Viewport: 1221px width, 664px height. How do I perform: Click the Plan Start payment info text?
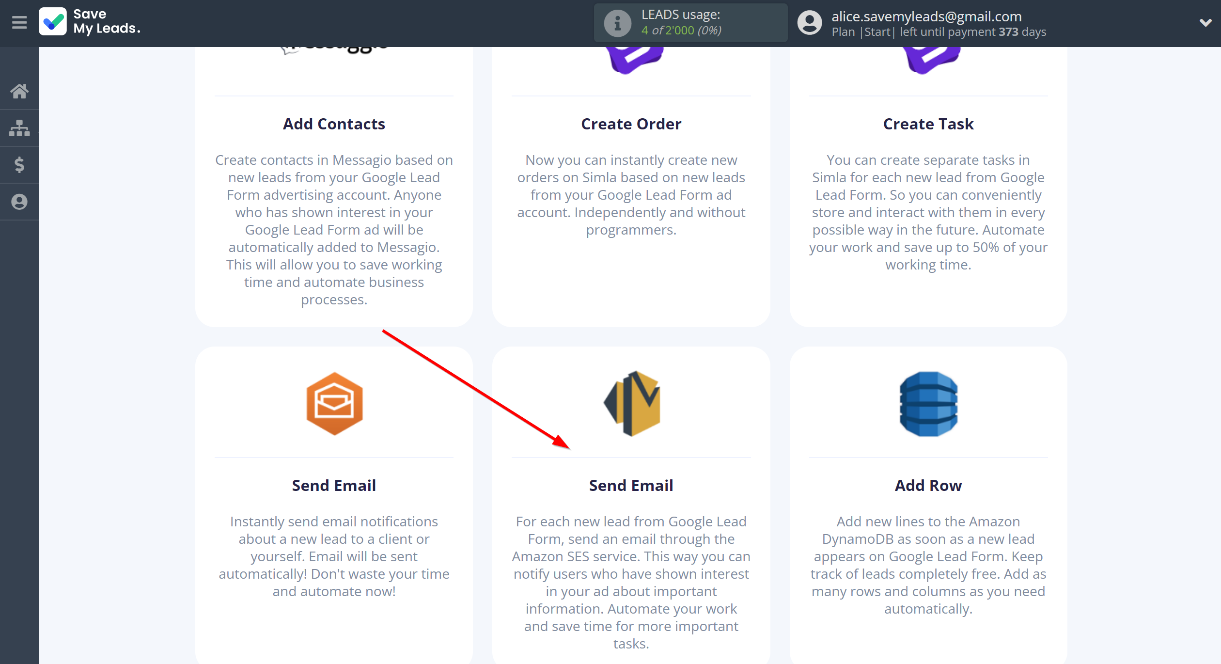click(x=939, y=32)
